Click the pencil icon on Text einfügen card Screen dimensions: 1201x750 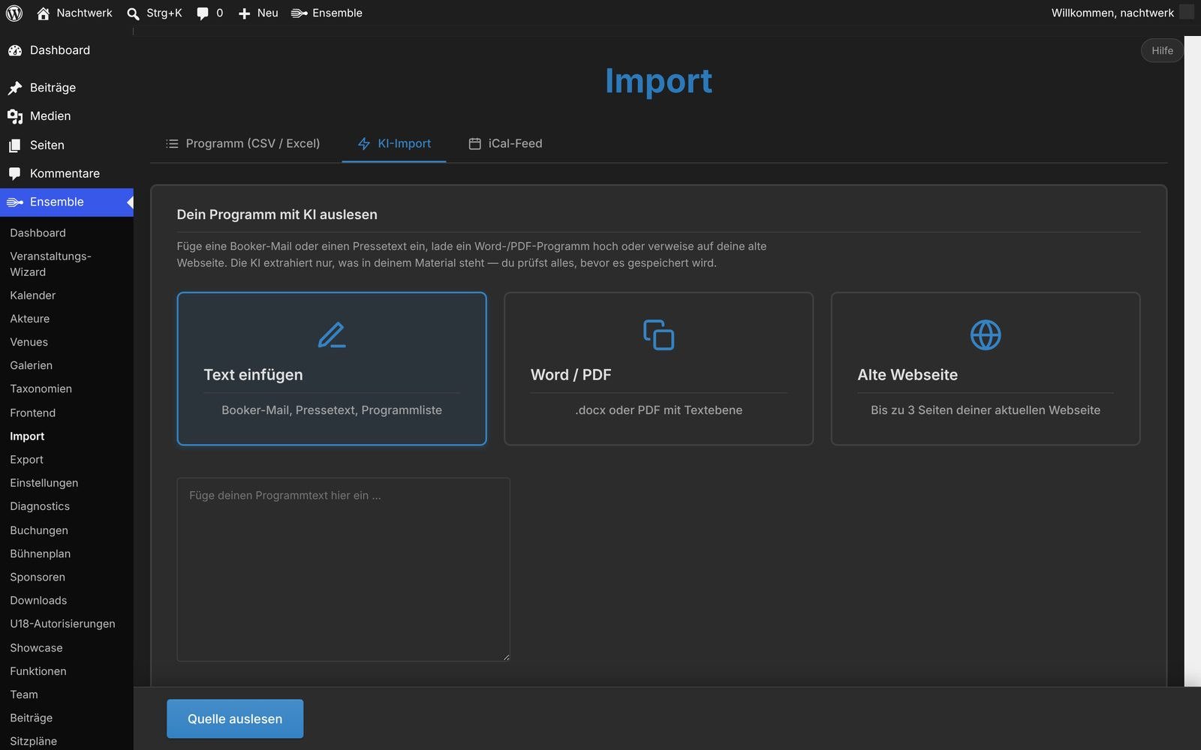(332, 335)
